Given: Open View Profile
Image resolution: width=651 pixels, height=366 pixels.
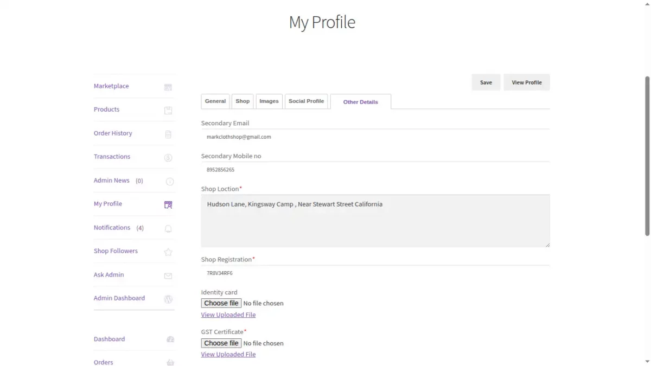Looking at the screenshot, I should 526,82.
